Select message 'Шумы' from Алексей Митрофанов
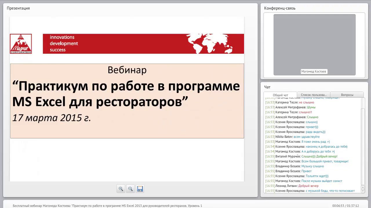The image size is (371, 208). pyautogui.click(x=311, y=107)
